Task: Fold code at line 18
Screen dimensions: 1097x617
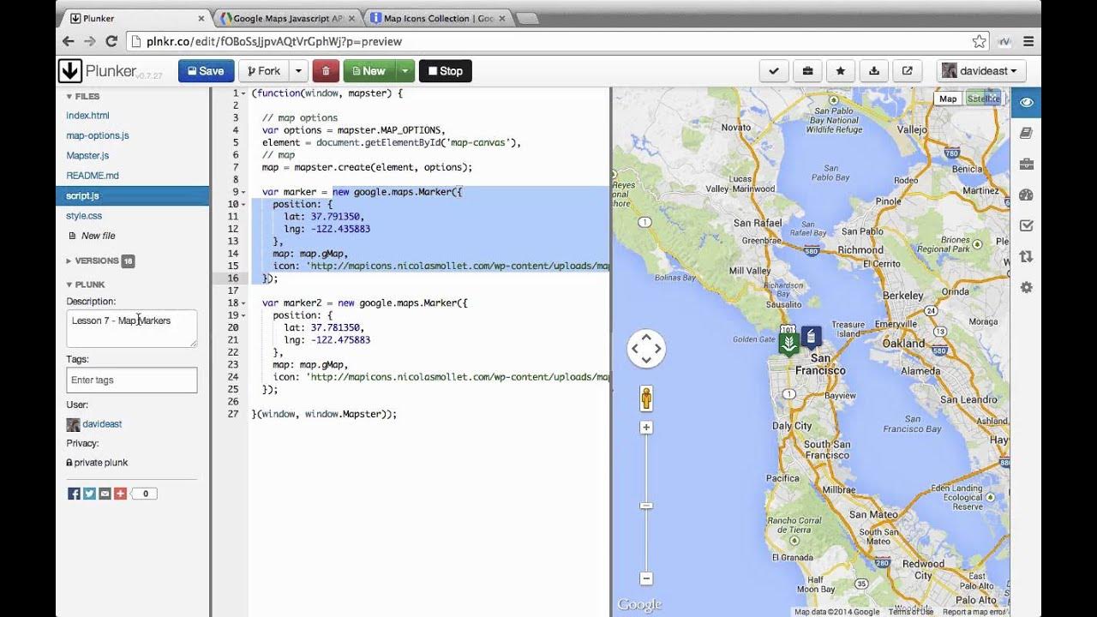Action: pos(245,303)
